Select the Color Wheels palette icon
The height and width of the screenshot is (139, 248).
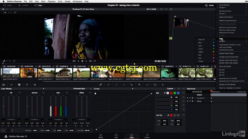click(x=19, y=85)
